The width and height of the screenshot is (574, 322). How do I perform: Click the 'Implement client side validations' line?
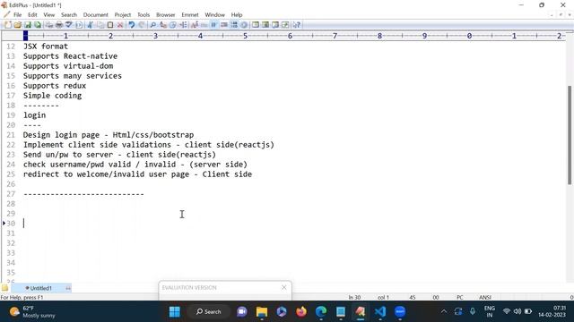(x=149, y=145)
